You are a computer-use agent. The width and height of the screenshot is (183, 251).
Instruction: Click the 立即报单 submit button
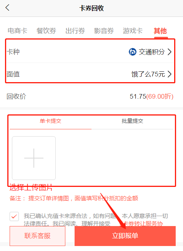[x=125, y=236]
